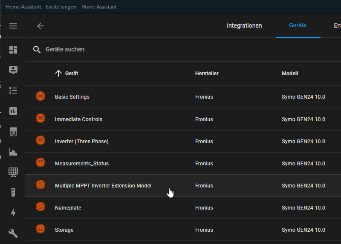Sort by Hersteller column header
341x244 pixels.
207,74
